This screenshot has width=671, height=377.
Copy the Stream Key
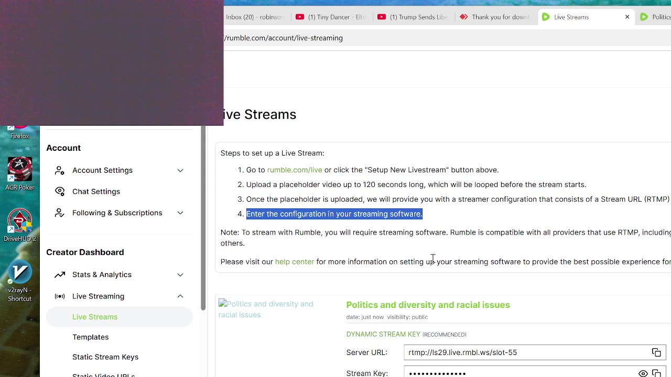[x=656, y=373]
